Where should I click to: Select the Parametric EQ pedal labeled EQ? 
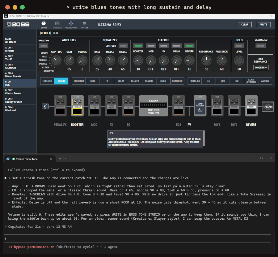pyautogui.click(x=128, y=106)
